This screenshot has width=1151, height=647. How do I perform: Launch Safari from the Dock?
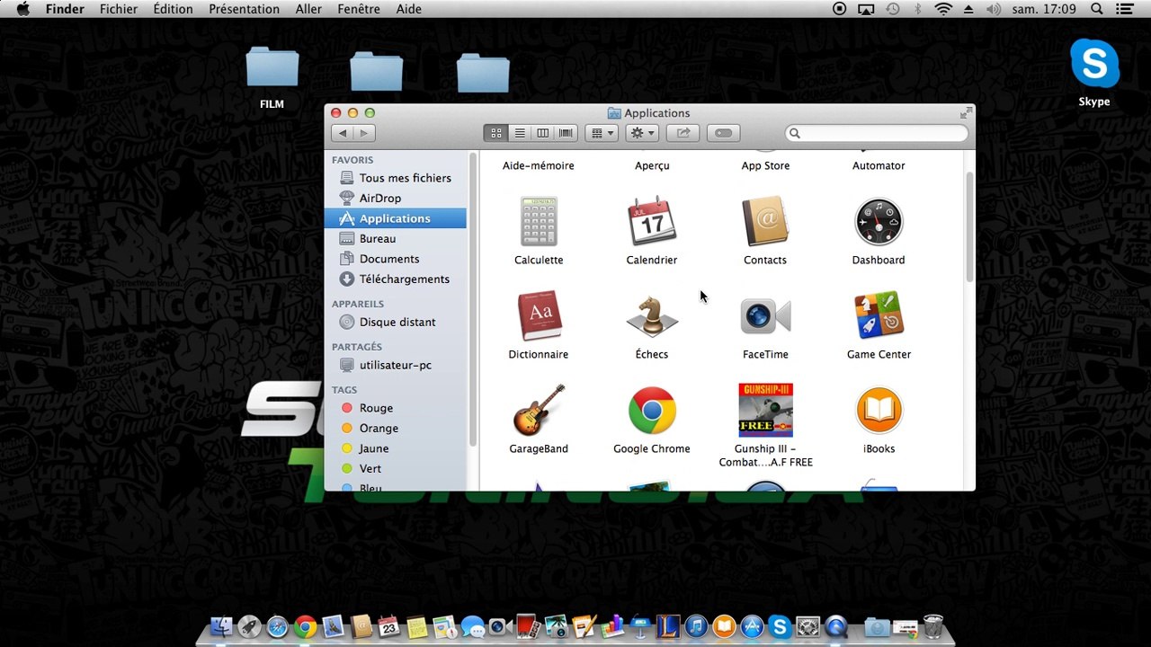277,627
